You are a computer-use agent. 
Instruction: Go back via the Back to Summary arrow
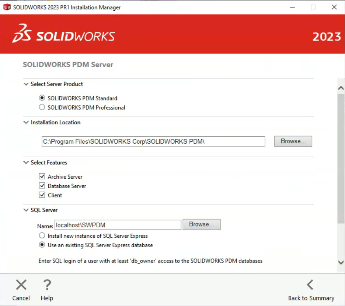pyautogui.click(x=310, y=285)
